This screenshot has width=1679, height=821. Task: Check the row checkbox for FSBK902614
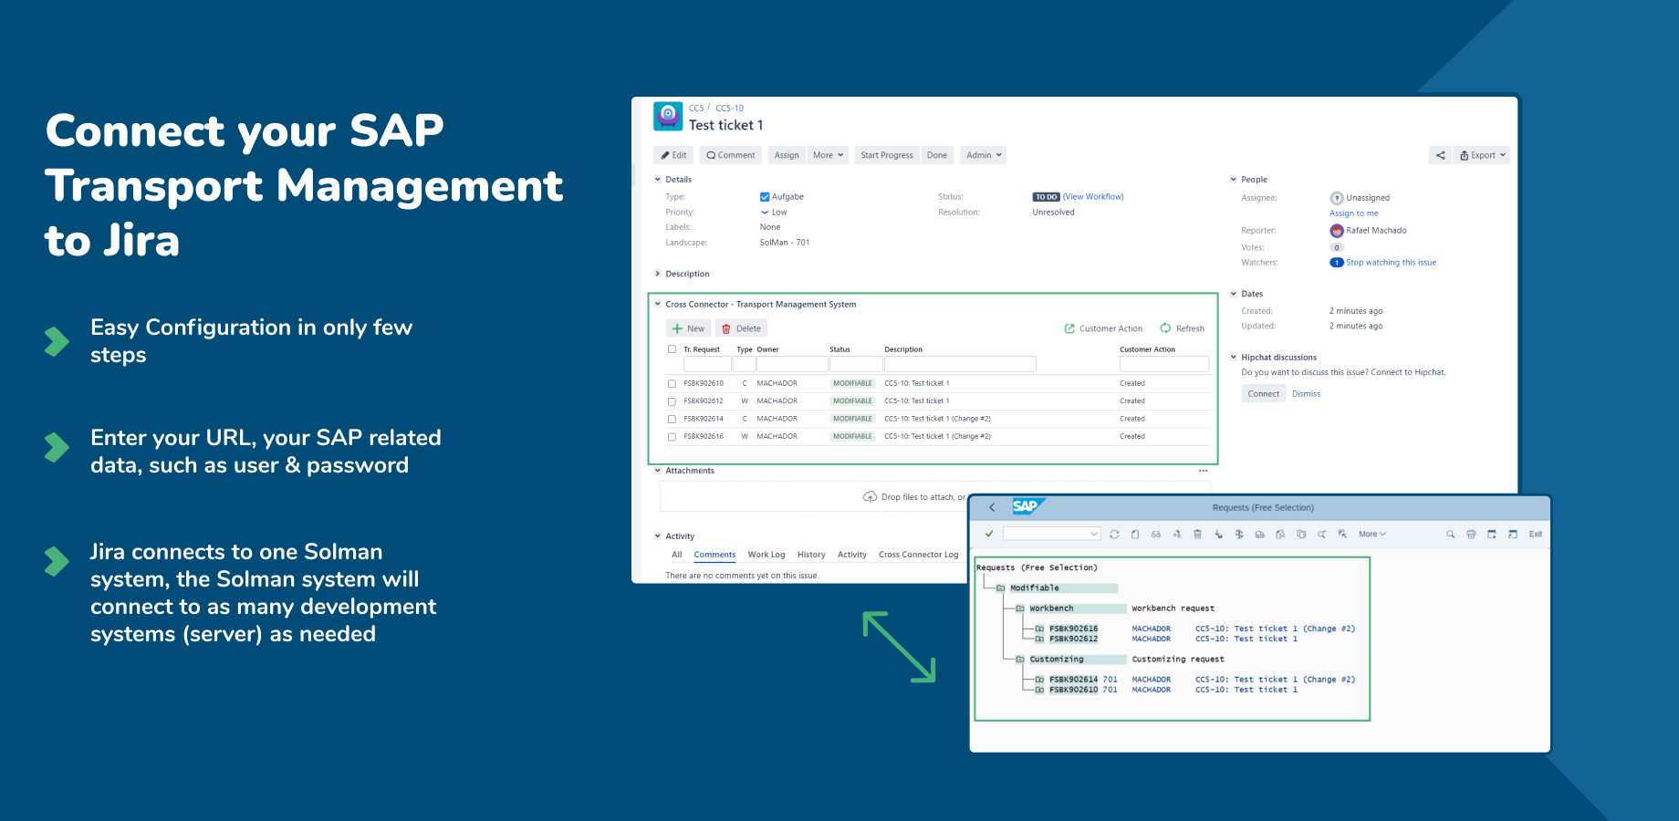point(672,420)
